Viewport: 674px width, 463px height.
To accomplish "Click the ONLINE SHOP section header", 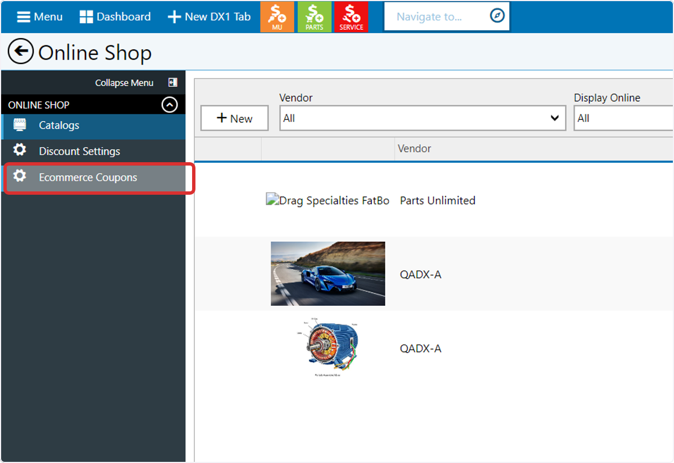I will coord(93,105).
